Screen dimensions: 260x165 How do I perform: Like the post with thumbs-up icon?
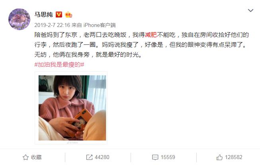coord(219,157)
